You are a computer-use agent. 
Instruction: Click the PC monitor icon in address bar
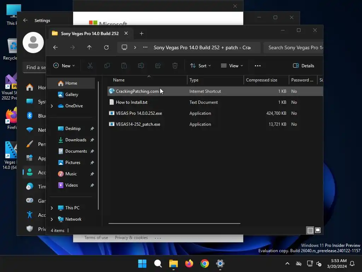pyautogui.click(x=124, y=47)
